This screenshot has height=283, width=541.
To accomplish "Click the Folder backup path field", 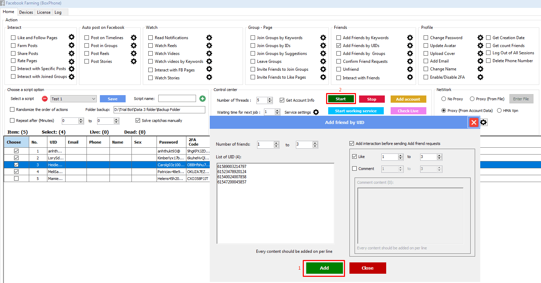I will 159,110.
